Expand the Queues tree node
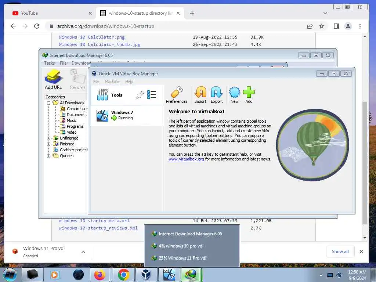 49,156
